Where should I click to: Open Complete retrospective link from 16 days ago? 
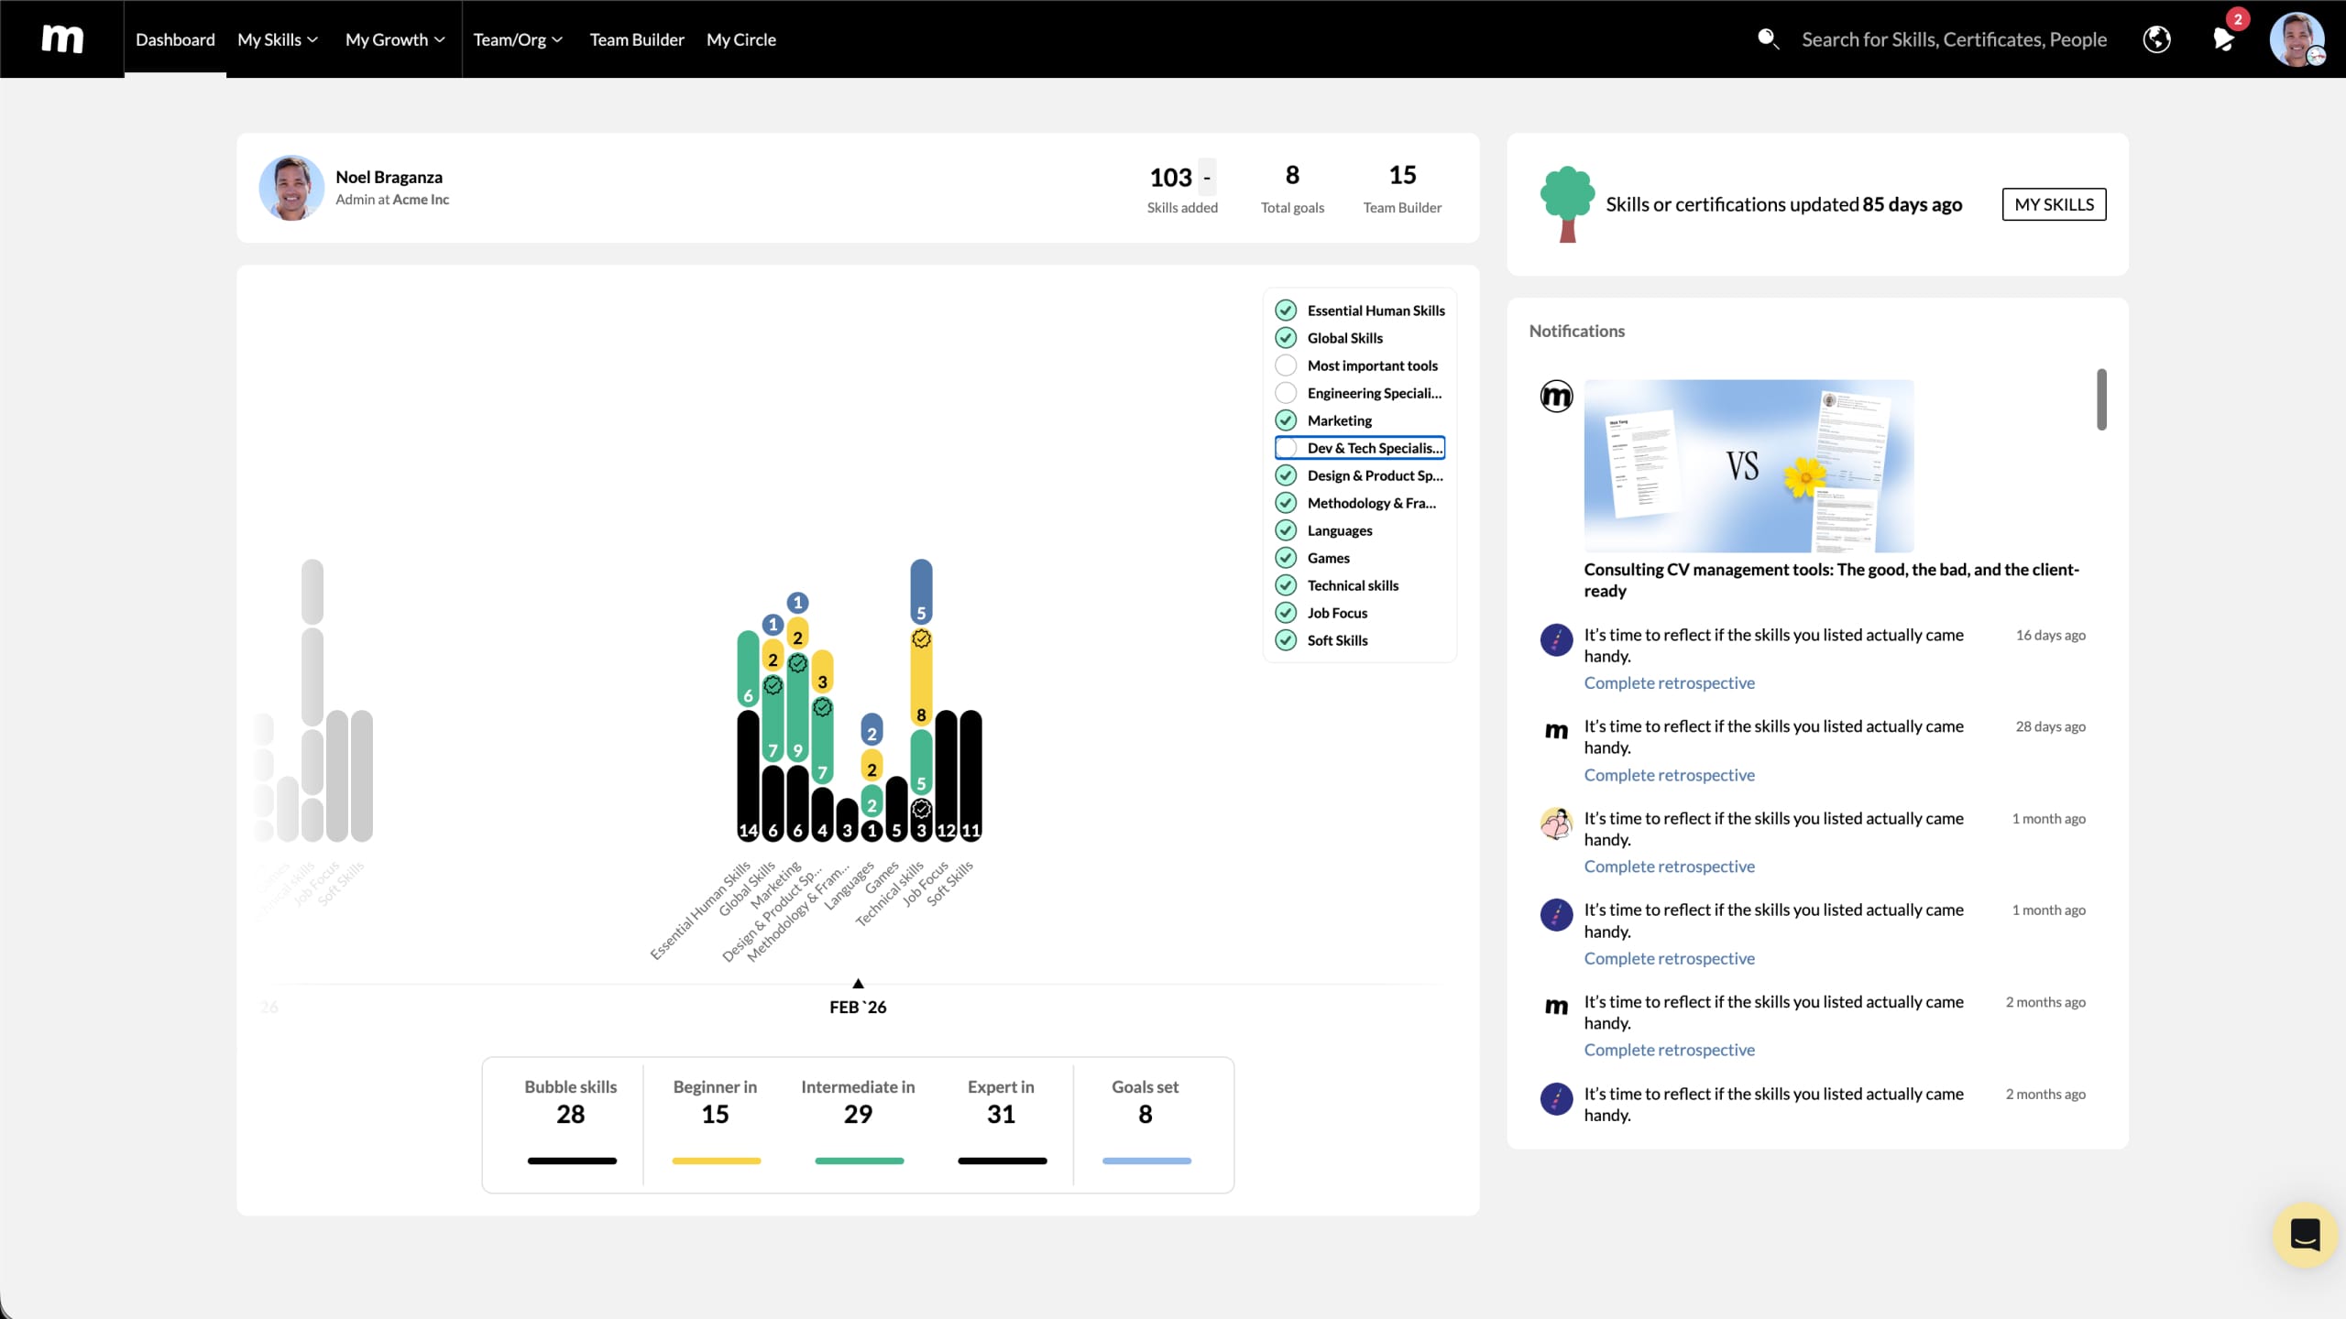click(x=1669, y=683)
